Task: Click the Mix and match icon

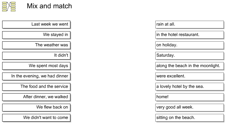Action: tap(9, 6)
